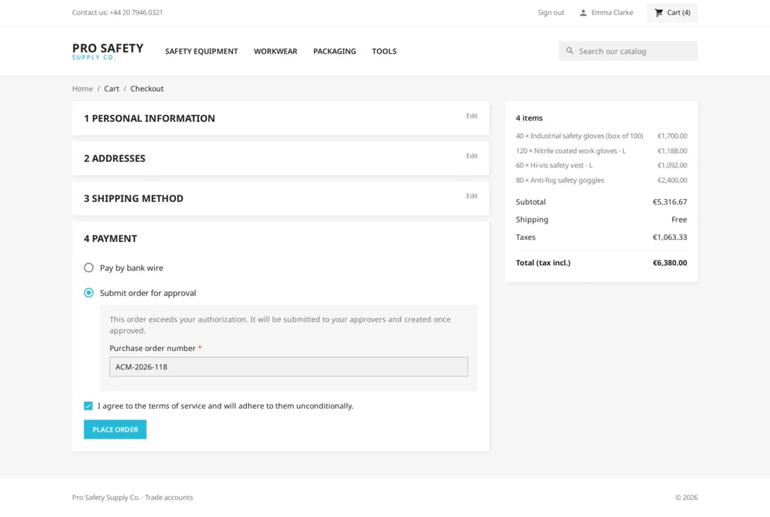
Task: Click the Subtotal value €5,316.67
Action: click(669, 202)
